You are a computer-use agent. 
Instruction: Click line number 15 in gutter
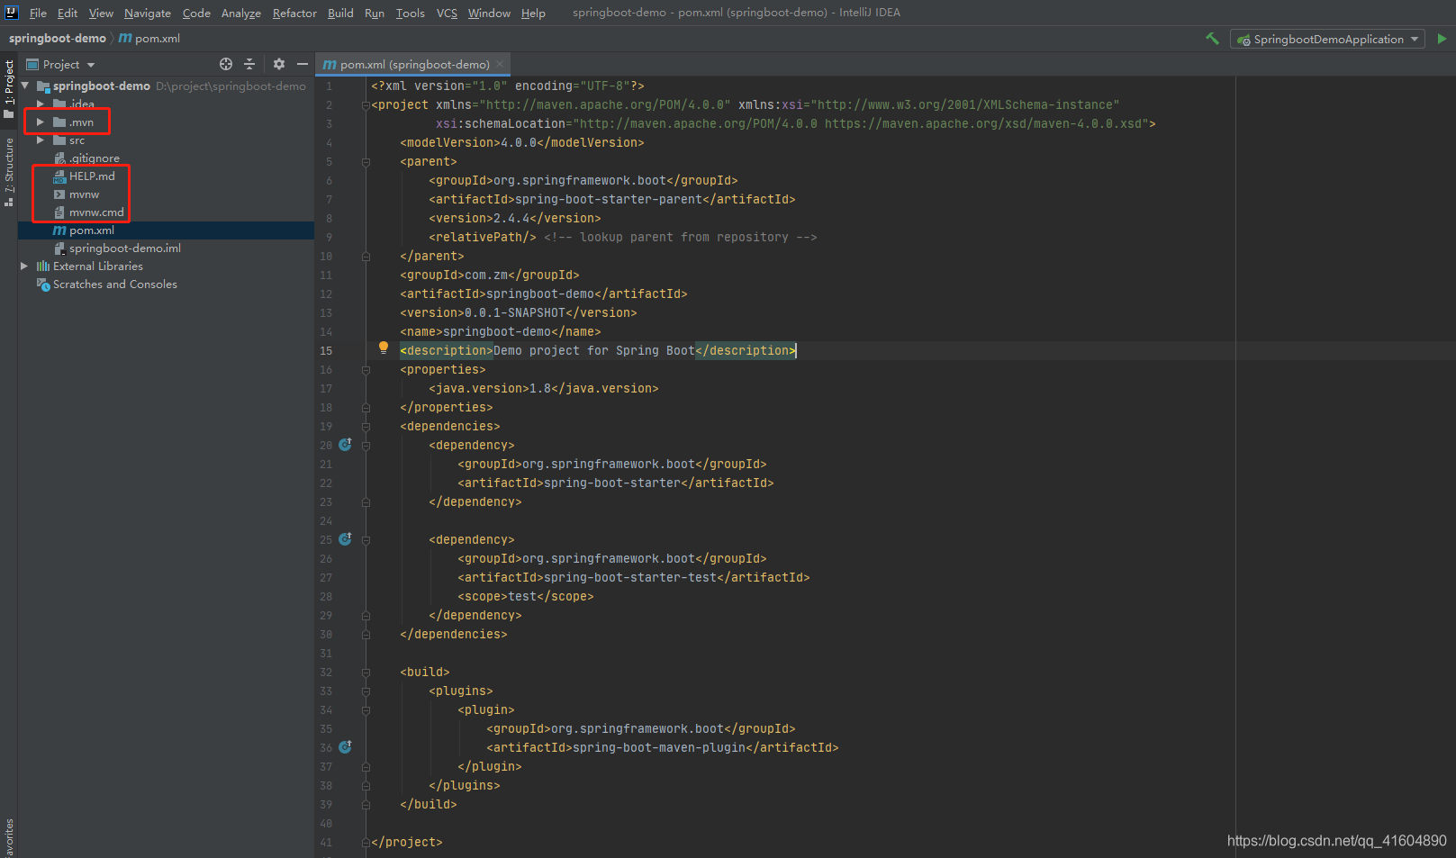pos(326,351)
